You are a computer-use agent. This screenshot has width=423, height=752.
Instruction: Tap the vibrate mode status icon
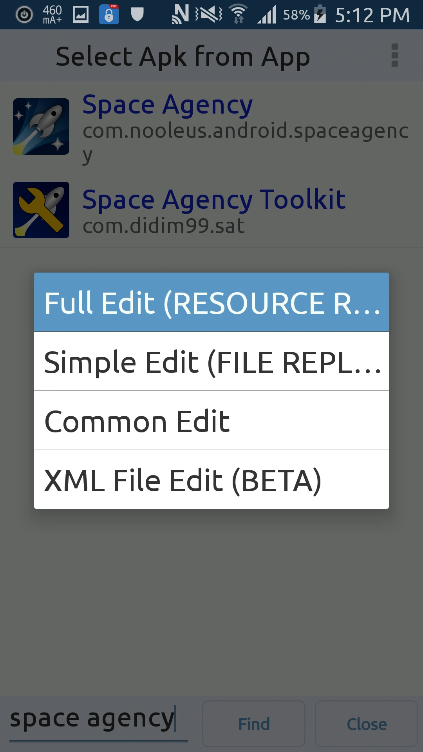209,14
